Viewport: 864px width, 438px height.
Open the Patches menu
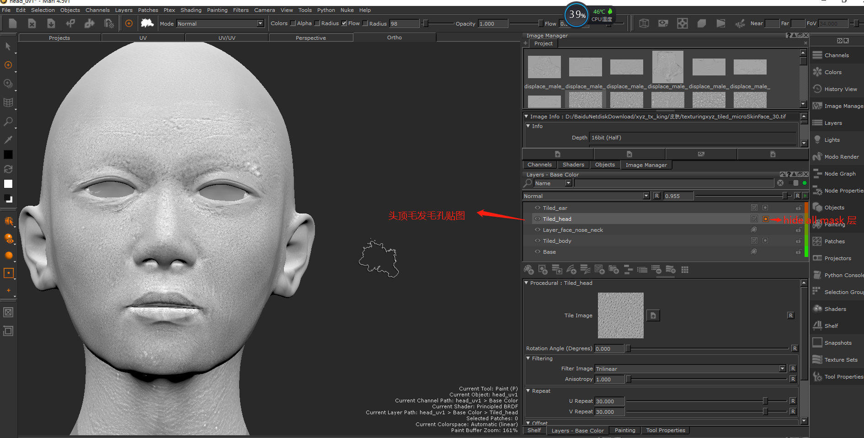click(x=148, y=10)
